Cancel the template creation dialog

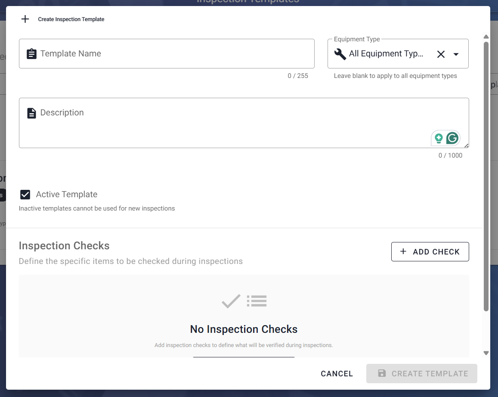click(x=337, y=374)
